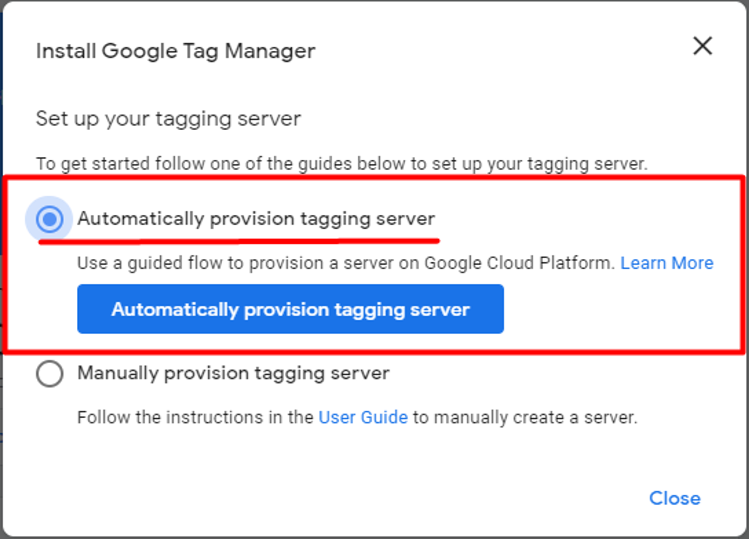Click the Install Google Tag Manager title
Image resolution: width=749 pixels, height=539 pixels.
pyautogui.click(x=176, y=51)
